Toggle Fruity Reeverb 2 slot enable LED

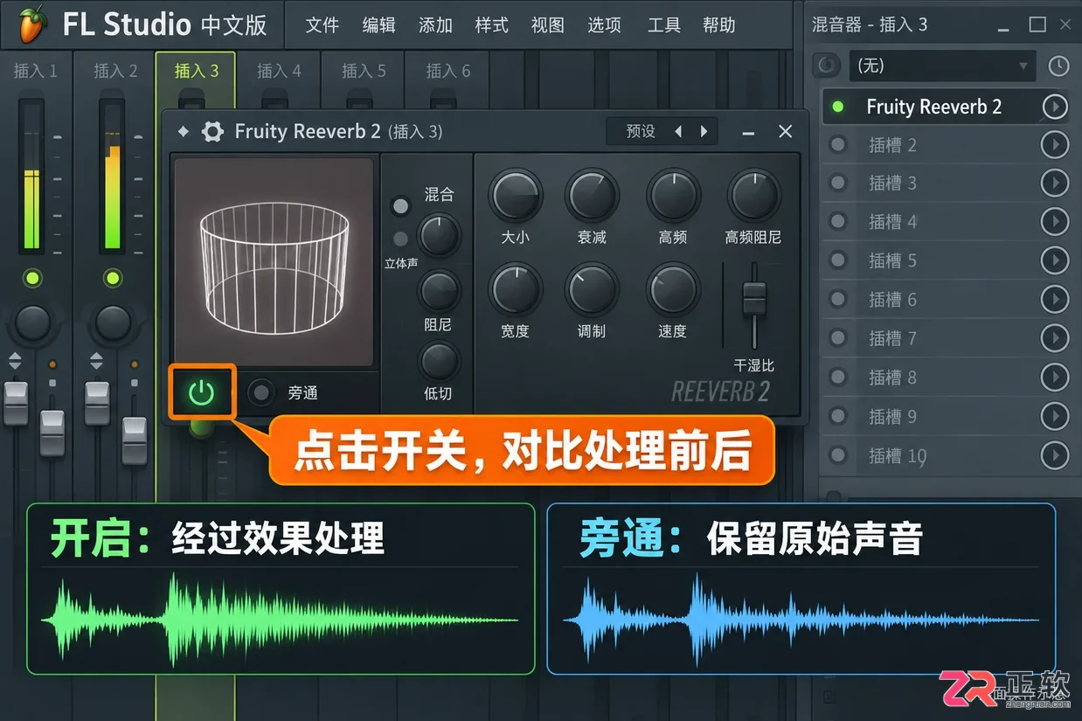pos(838,107)
